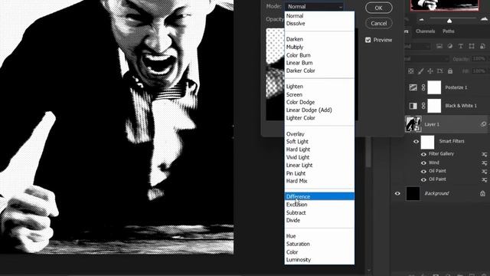Filter layers by adjustment layers icon
Image resolution: width=490 pixels, height=276 pixels.
(450, 46)
